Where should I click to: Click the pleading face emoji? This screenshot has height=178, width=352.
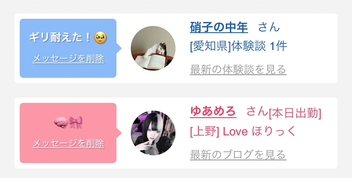click(x=100, y=38)
